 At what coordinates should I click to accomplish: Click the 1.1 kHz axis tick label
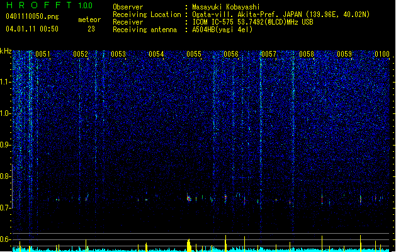click(x=6, y=82)
